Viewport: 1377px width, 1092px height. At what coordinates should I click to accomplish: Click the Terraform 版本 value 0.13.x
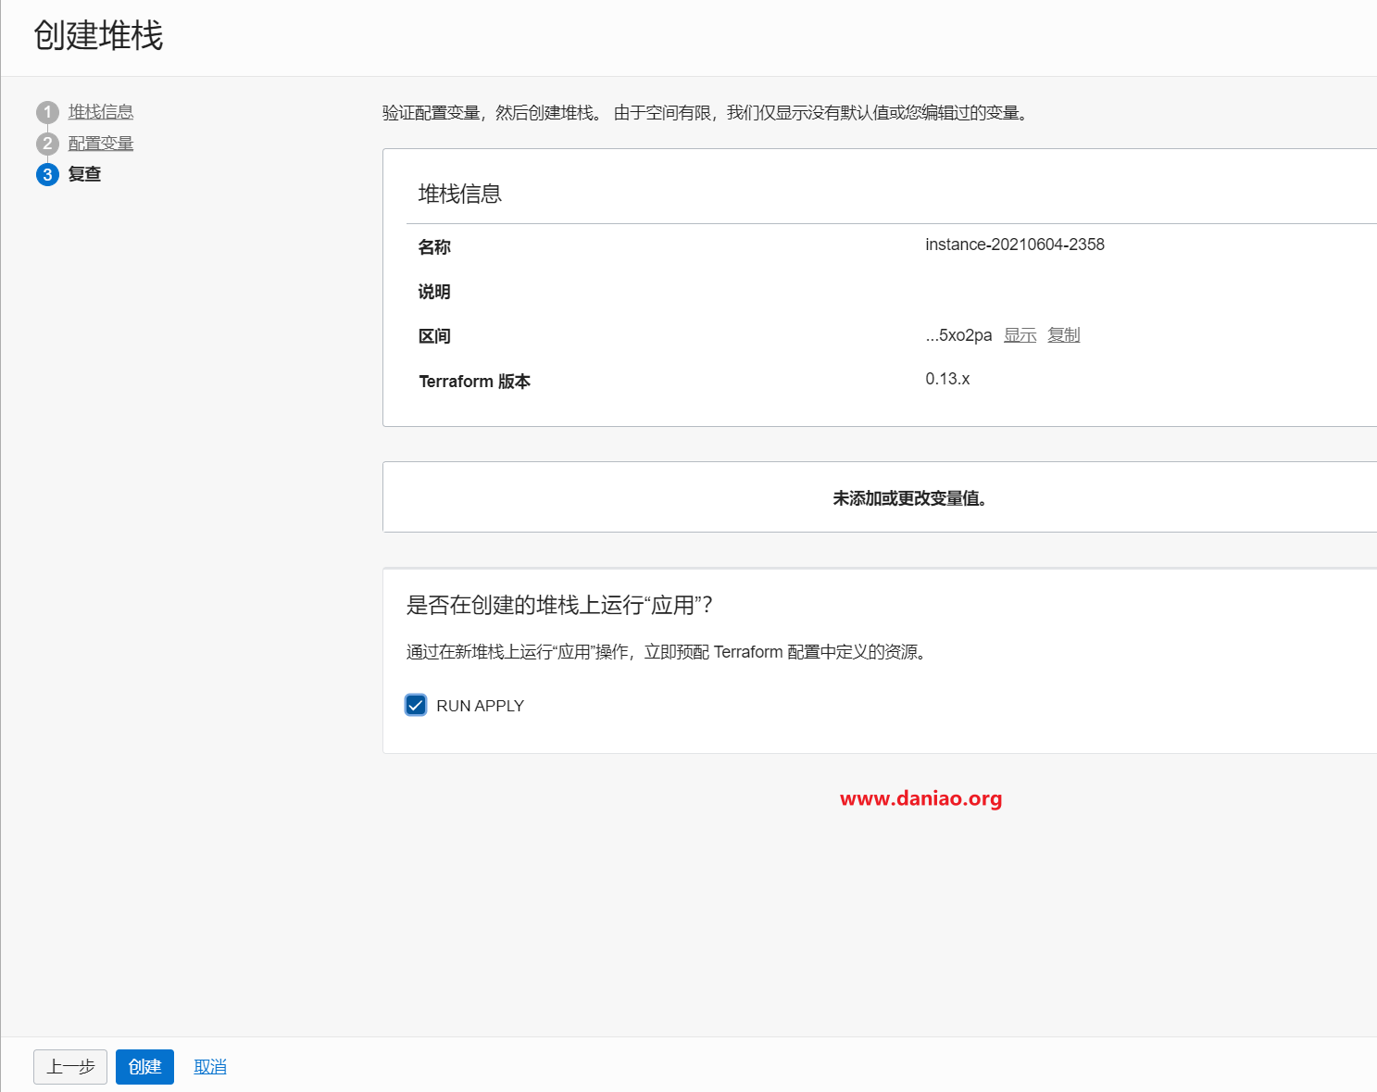[x=947, y=379]
